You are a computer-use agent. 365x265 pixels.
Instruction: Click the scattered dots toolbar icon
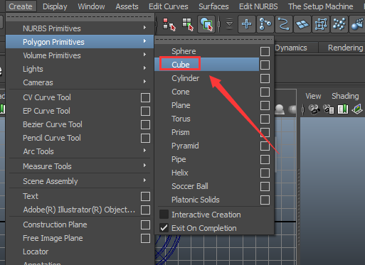(339, 24)
